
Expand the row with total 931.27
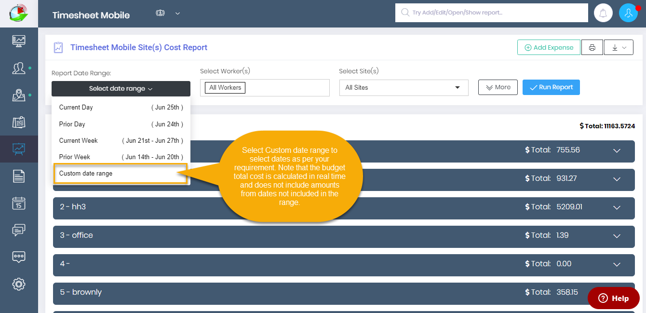click(617, 179)
